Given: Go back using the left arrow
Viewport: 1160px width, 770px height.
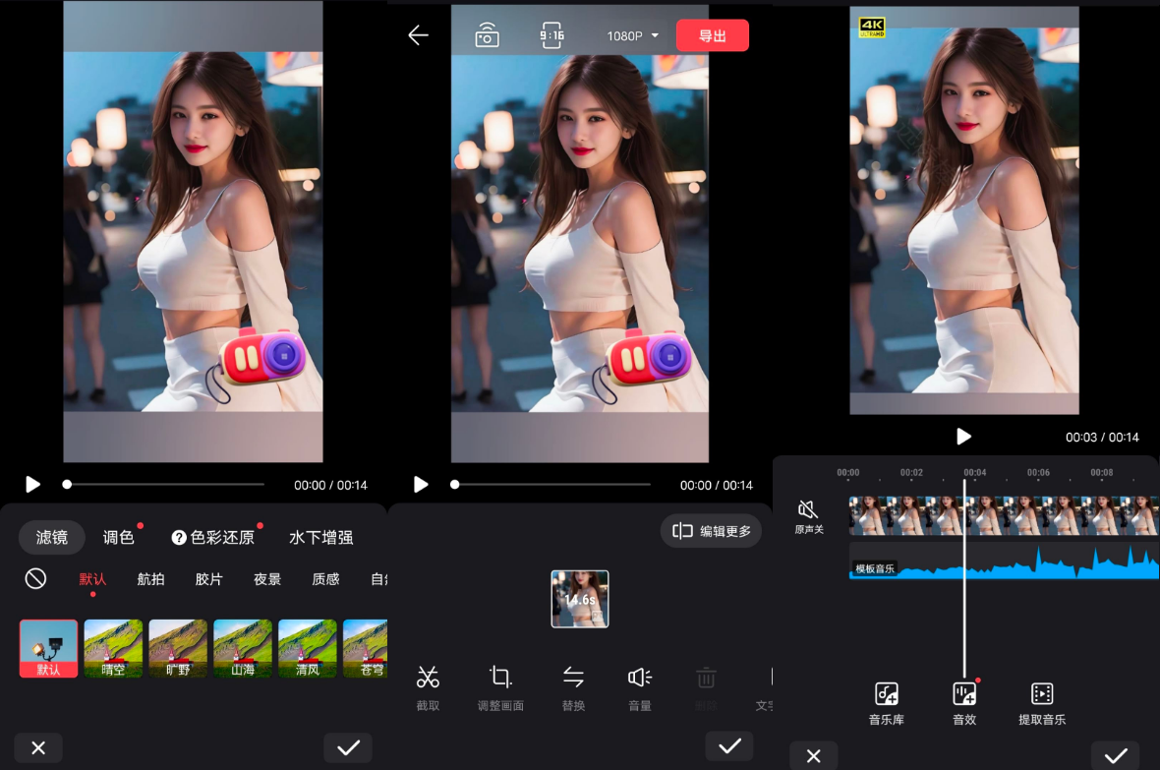Looking at the screenshot, I should point(419,35).
